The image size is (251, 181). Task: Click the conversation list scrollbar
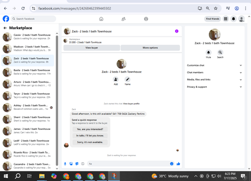tap(57, 100)
